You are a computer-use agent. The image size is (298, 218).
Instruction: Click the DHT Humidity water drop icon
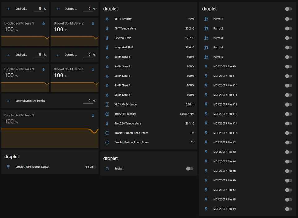[x=107, y=19]
